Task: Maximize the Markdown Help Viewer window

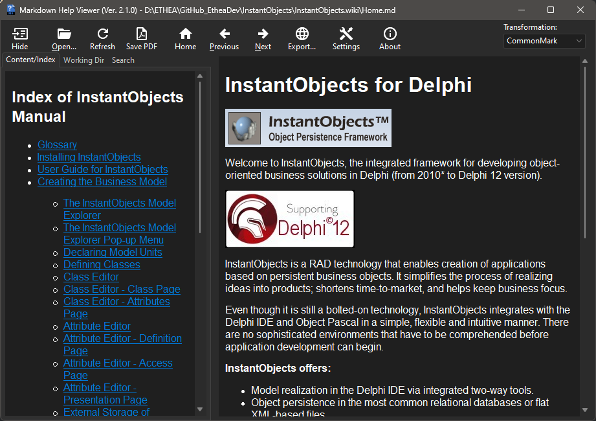Action: [x=551, y=10]
